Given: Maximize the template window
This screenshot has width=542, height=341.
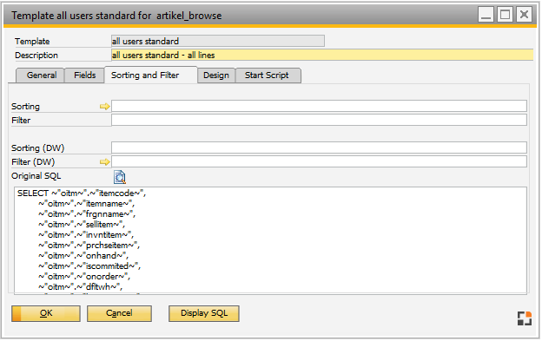Looking at the screenshot, I should tap(505, 15).
